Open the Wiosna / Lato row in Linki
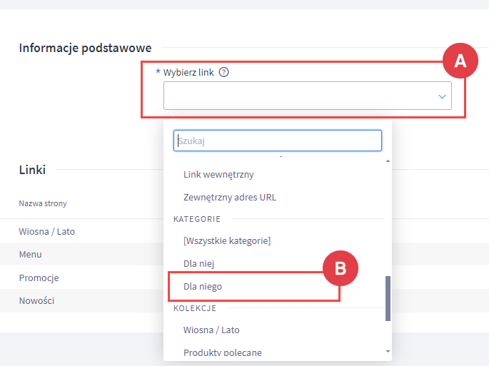Screen dimensions: 489x366 point(47,232)
